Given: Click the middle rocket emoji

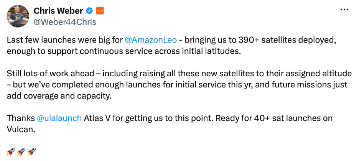Looking at the screenshot, I should pyautogui.click(x=21, y=152).
